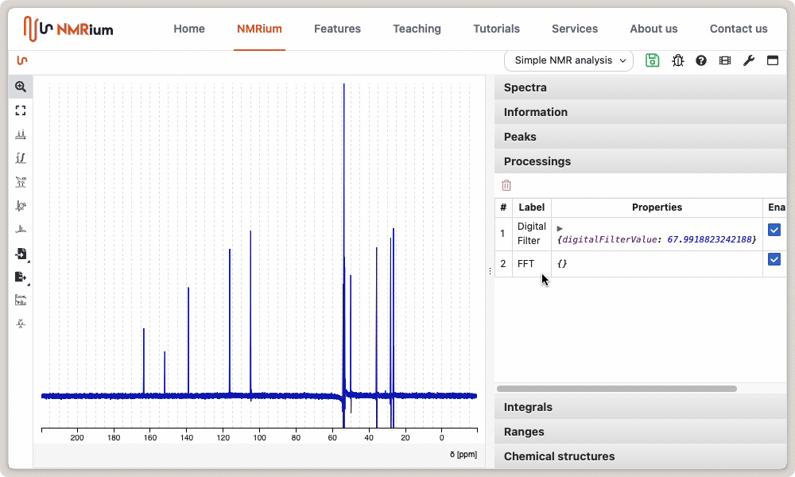Select the zoom tool in left toolbar

(x=21, y=87)
